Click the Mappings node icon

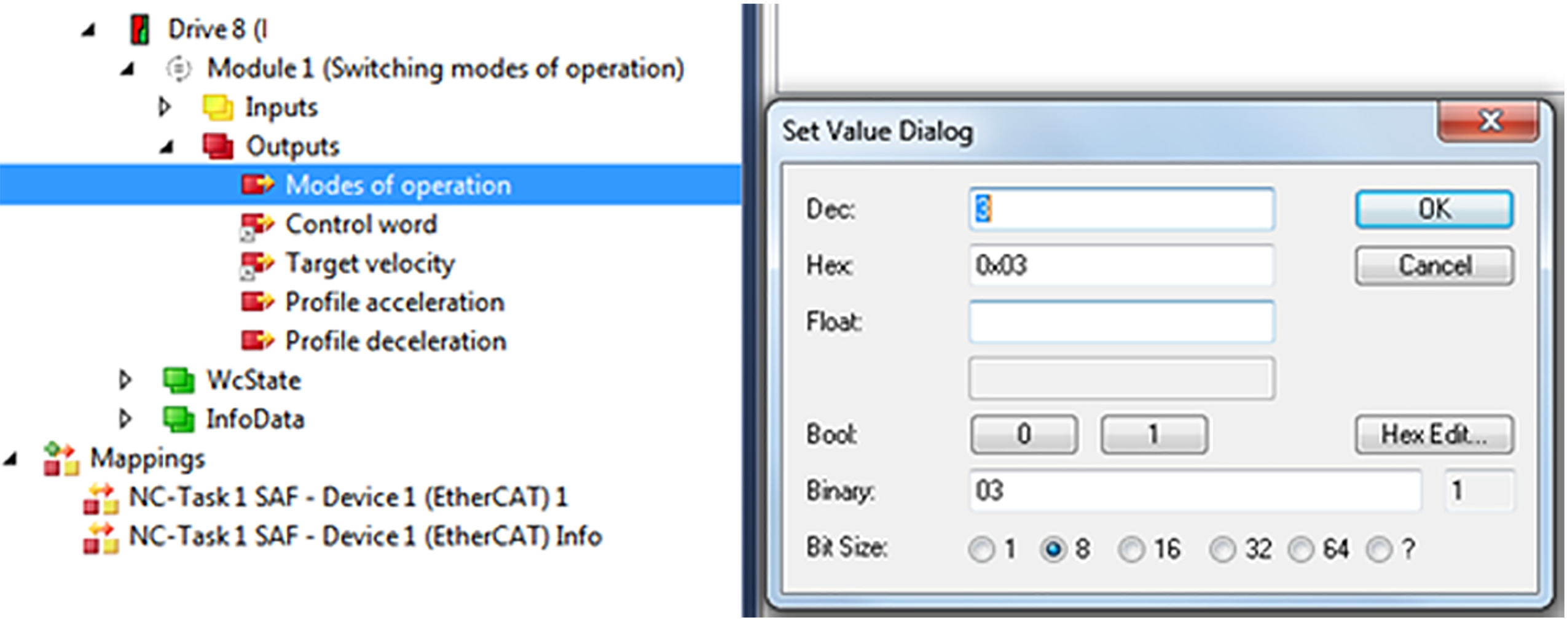(61, 459)
